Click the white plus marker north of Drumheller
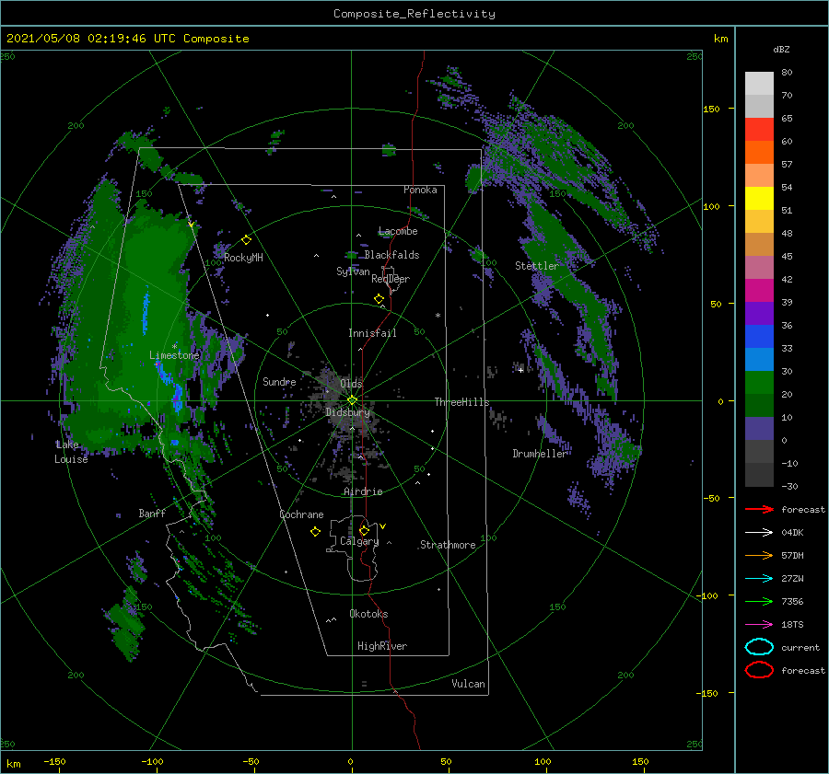This screenshot has height=774, width=829. tap(520, 370)
